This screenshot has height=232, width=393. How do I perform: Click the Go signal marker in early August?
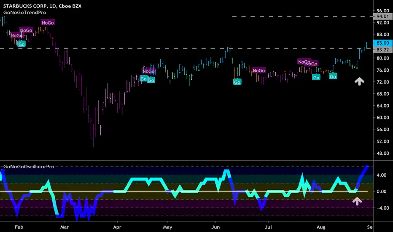click(x=333, y=76)
